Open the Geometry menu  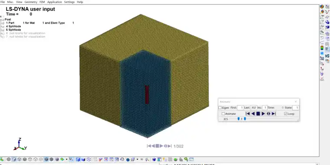[31, 2]
